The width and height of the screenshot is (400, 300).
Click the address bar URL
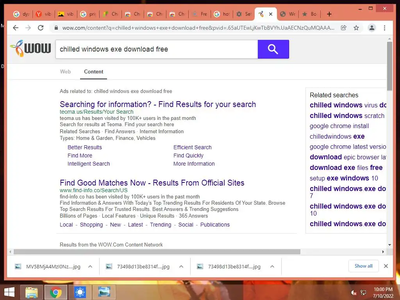click(x=198, y=28)
